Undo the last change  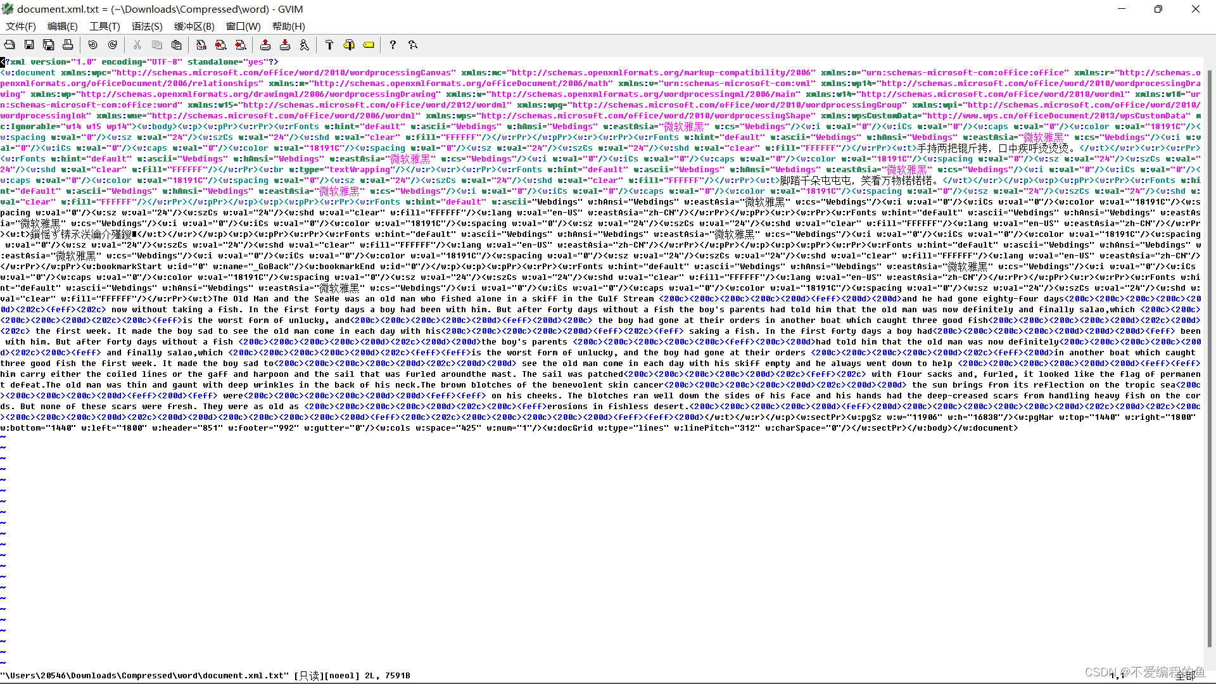pos(92,44)
